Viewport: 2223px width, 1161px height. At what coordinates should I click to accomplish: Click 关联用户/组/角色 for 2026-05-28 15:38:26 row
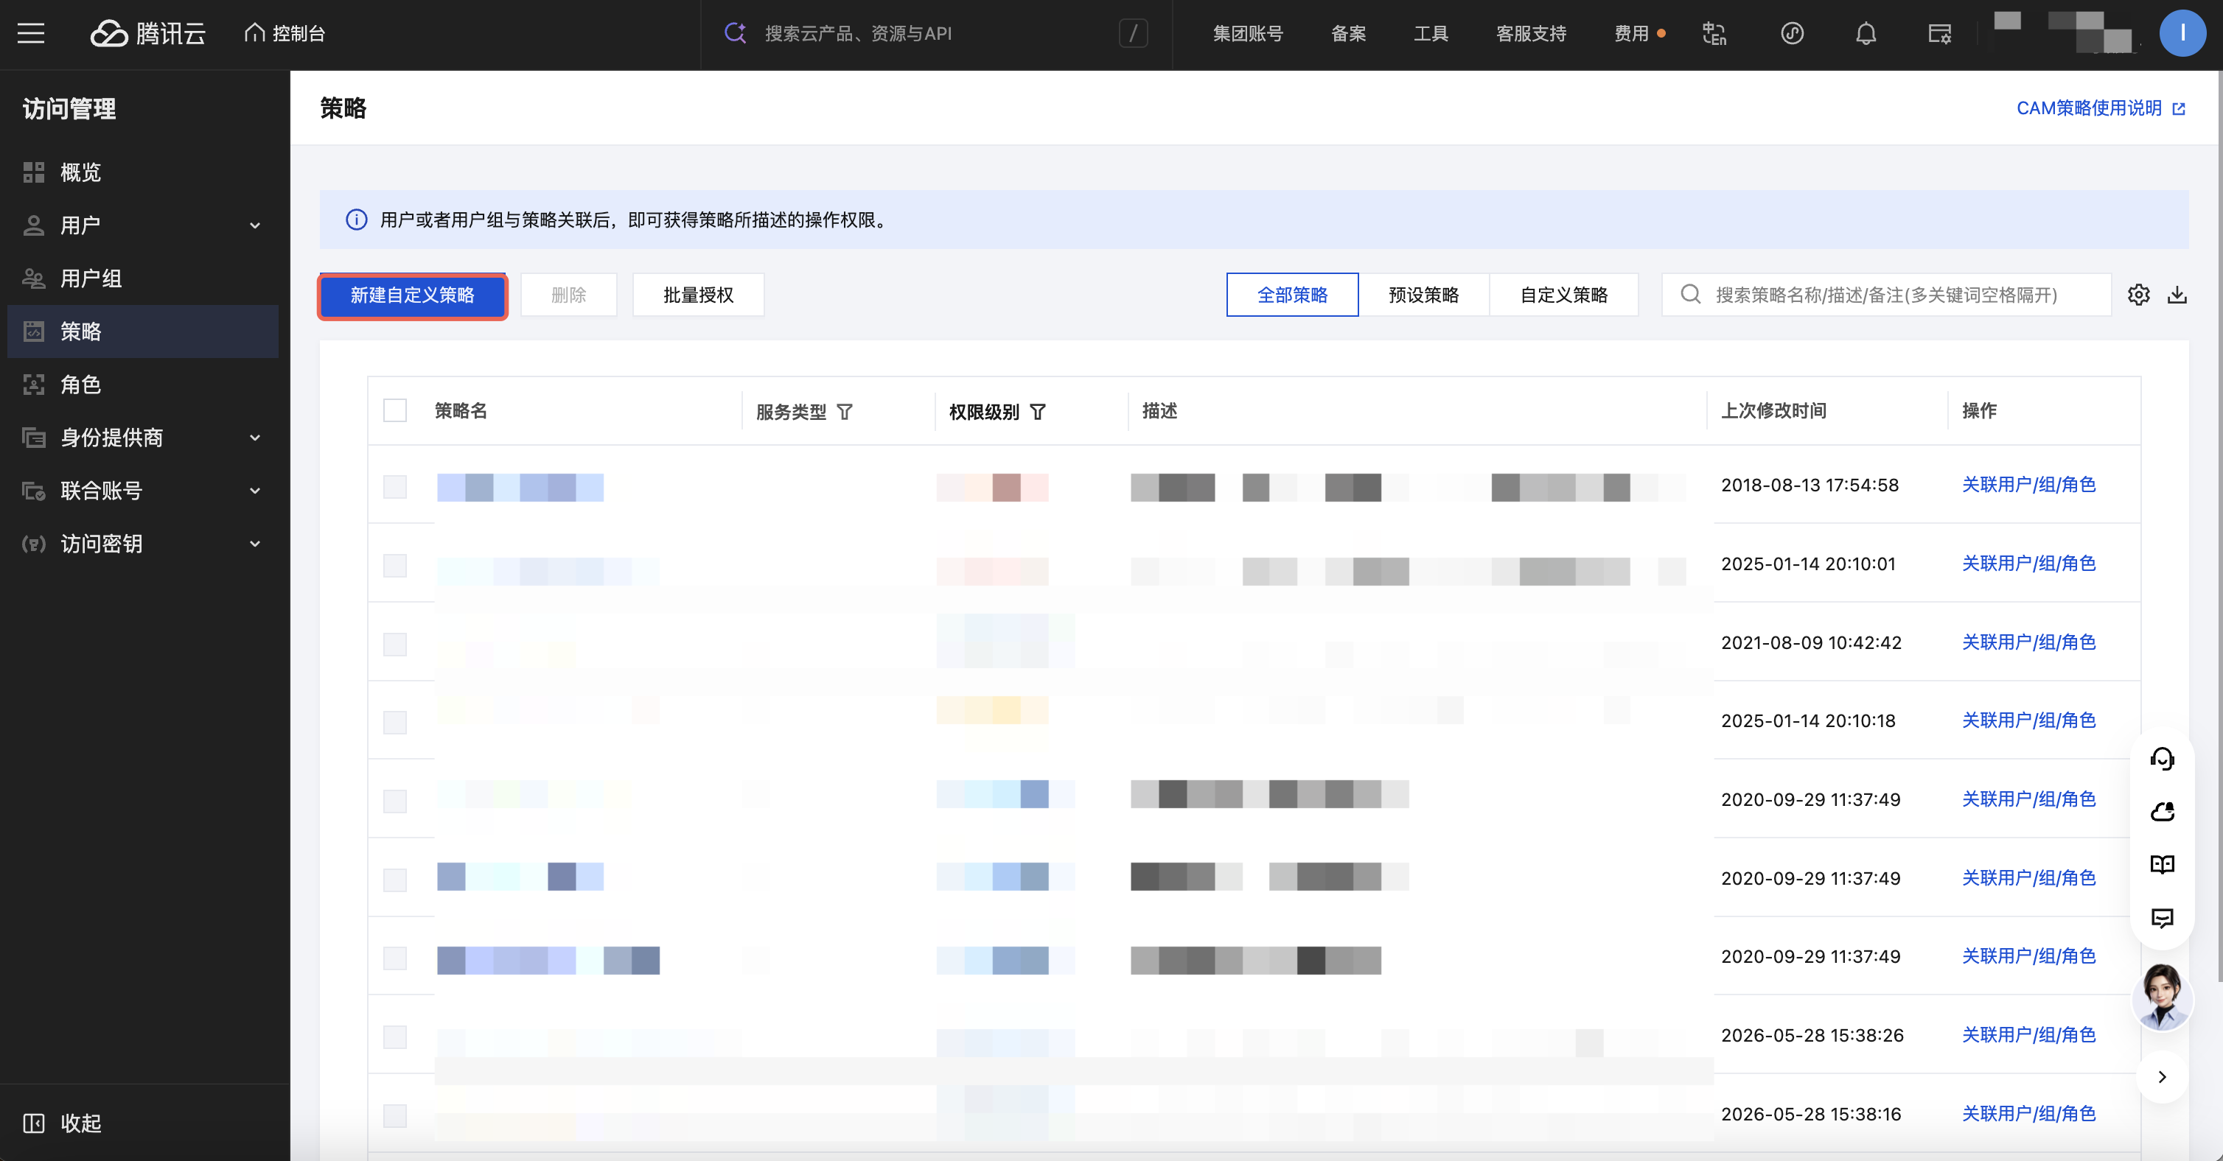coord(2028,1035)
